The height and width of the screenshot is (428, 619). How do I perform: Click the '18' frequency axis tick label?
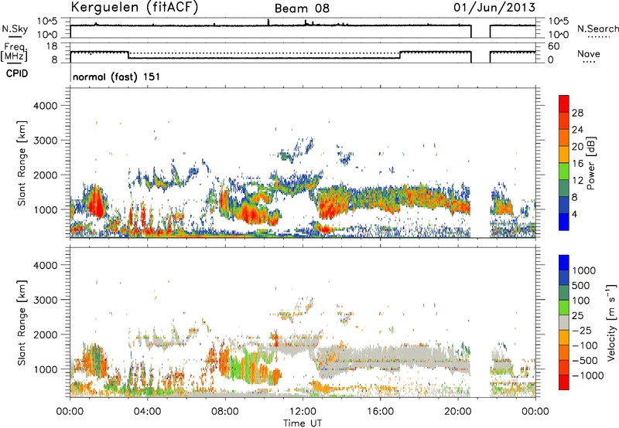[52, 46]
